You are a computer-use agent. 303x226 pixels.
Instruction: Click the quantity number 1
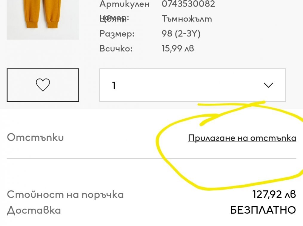114,86
